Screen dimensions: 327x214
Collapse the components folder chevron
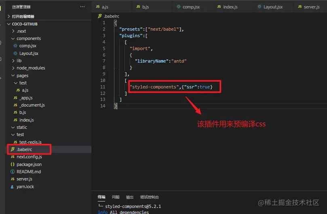[13, 38]
